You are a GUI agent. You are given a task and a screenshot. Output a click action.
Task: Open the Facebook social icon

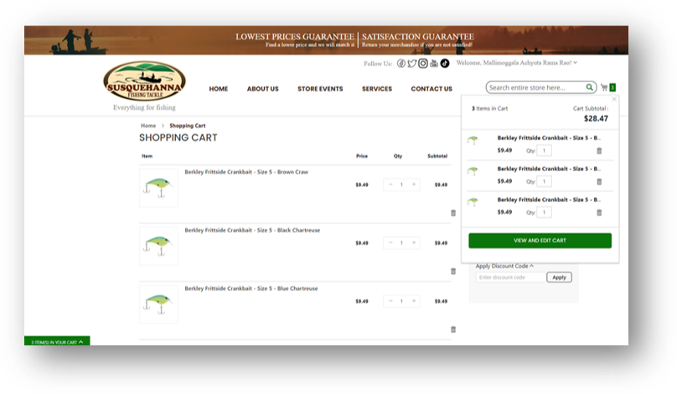click(x=401, y=64)
